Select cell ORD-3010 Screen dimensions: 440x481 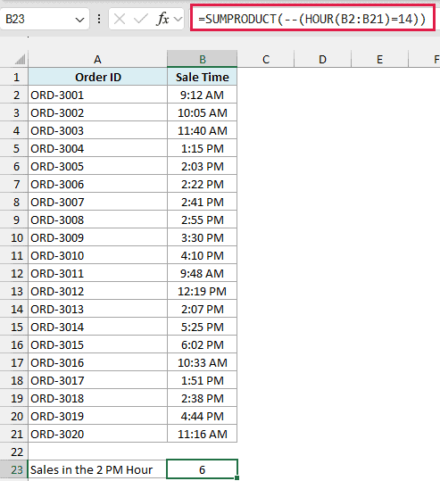(x=97, y=255)
